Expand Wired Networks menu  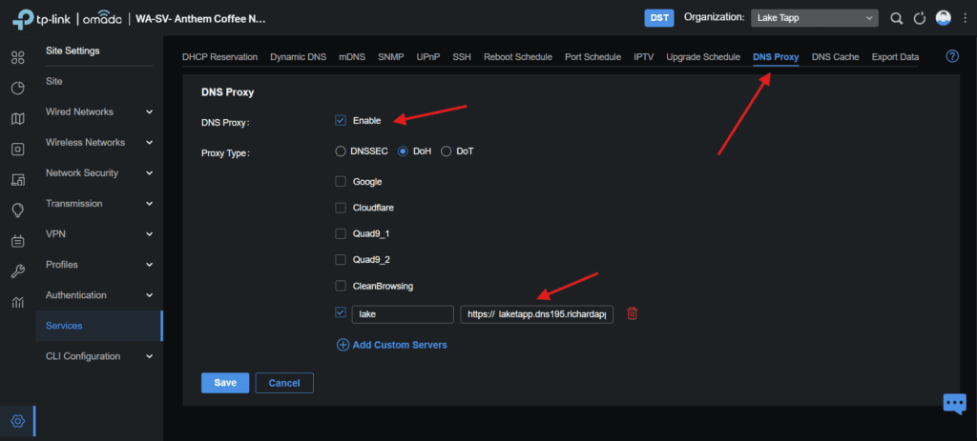click(99, 112)
